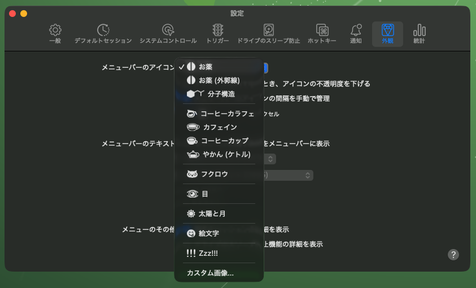Select the 外観 appearance tab
476x288 pixels.
click(388, 34)
